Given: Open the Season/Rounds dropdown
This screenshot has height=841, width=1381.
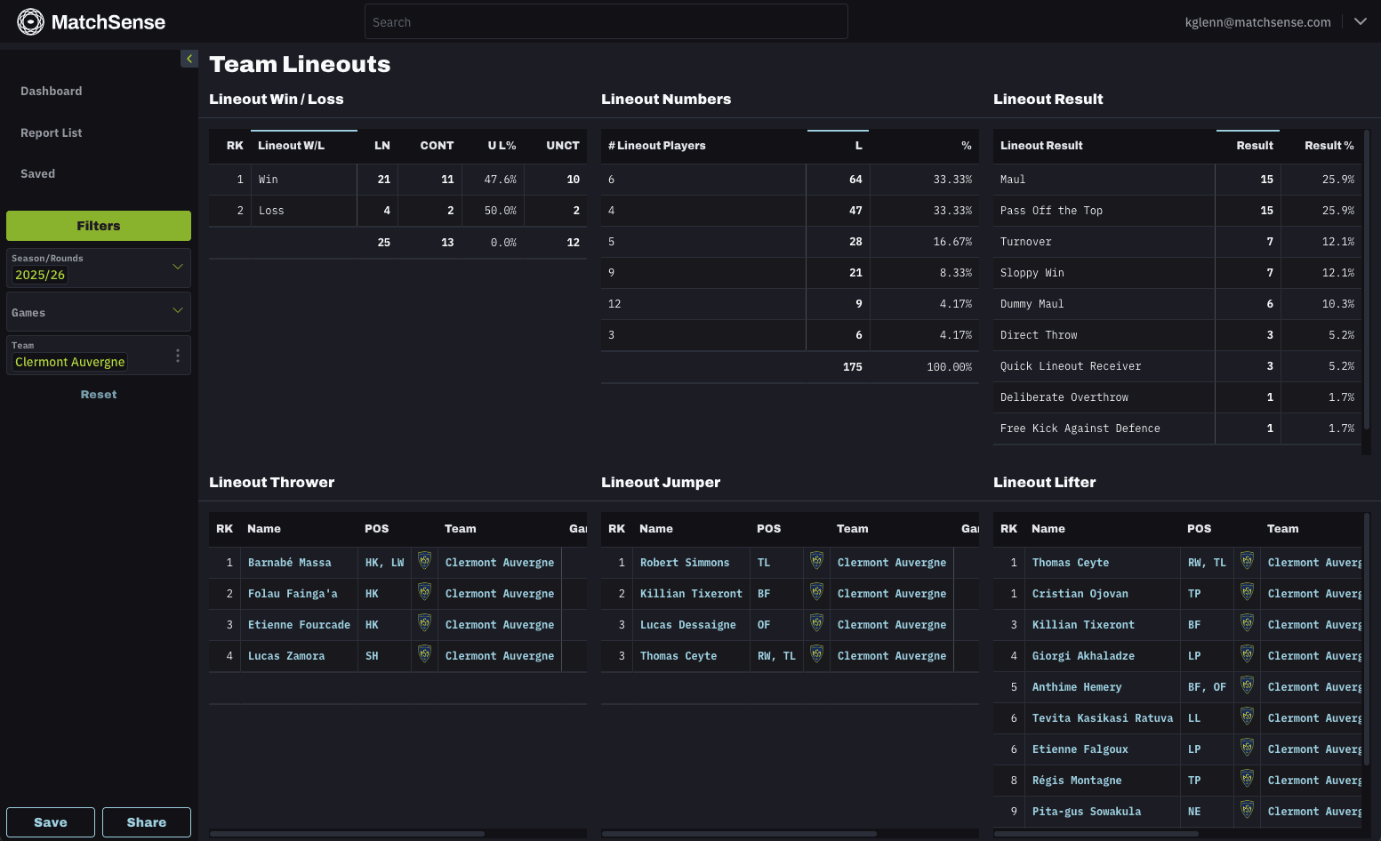Looking at the screenshot, I should [176, 267].
